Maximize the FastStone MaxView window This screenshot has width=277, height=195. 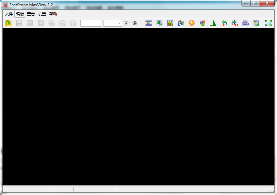click(x=255, y=3)
